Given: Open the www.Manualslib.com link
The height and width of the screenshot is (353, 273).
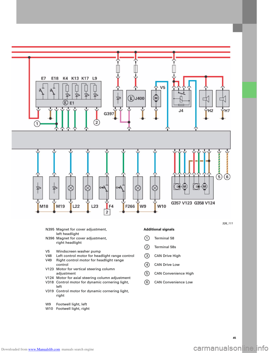Looking at the screenshot, I should click(x=44, y=349).
